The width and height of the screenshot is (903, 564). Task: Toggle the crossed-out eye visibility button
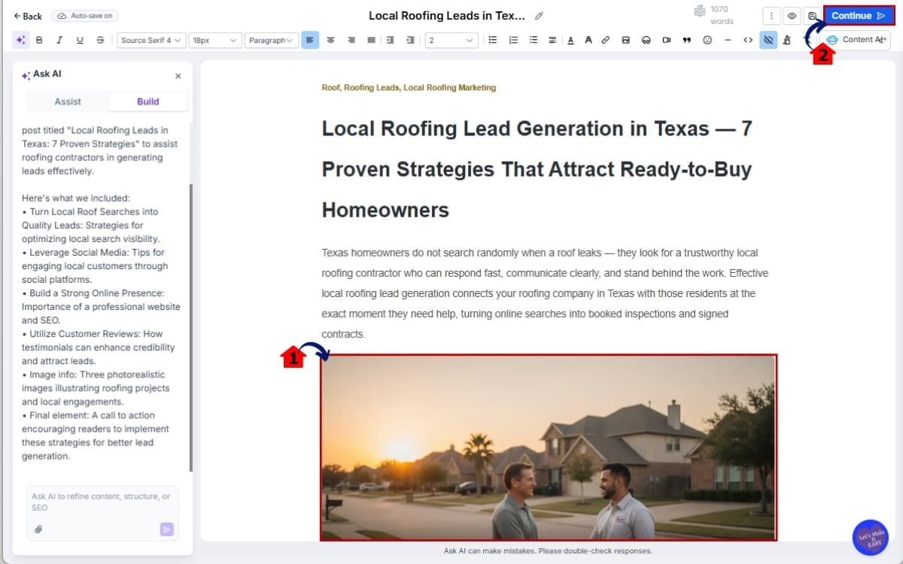768,40
